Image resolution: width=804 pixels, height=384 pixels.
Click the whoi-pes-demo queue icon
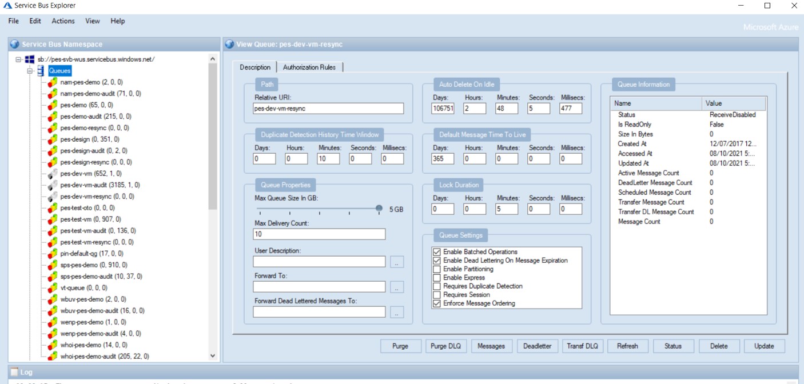pos(52,345)
